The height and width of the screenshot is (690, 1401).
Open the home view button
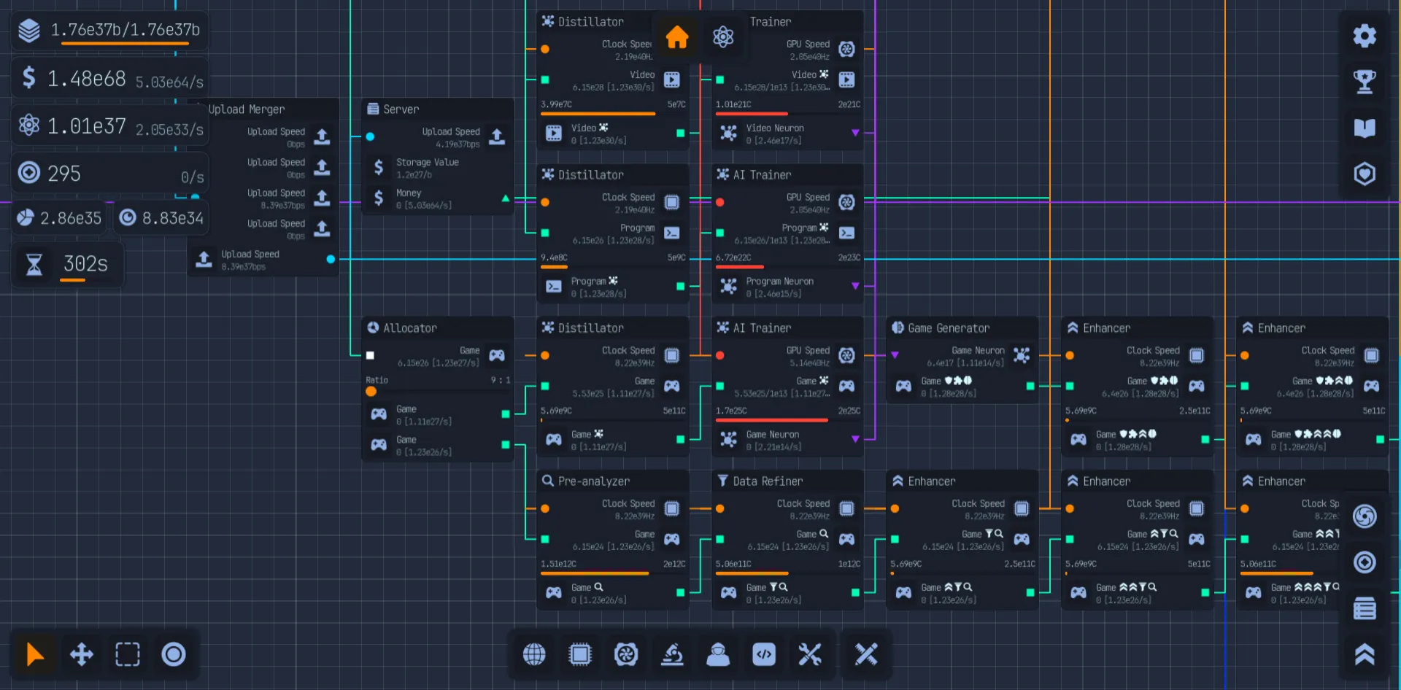coord(676,36)
